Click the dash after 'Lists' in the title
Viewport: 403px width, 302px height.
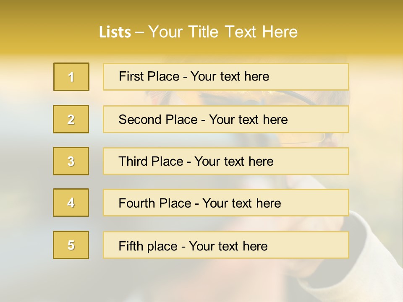click(x=140, y=32)
